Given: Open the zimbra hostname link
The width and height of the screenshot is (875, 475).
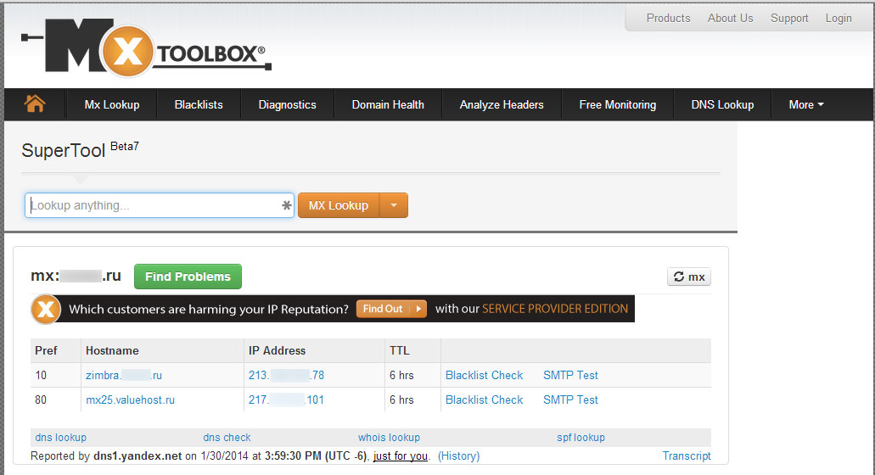Looking at the screenshot, I should [124, 375].
